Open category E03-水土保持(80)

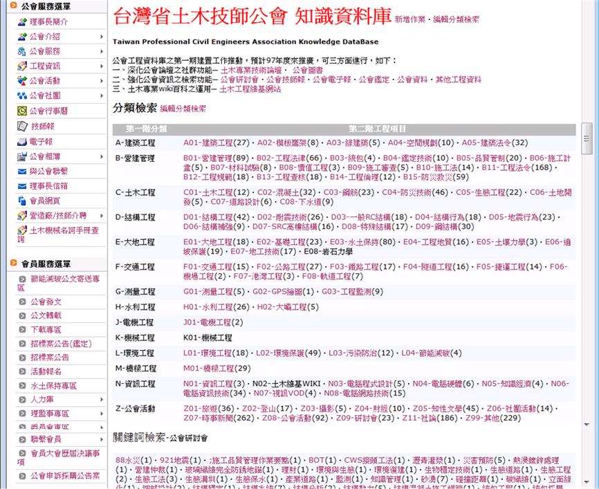tap(362, 242)
